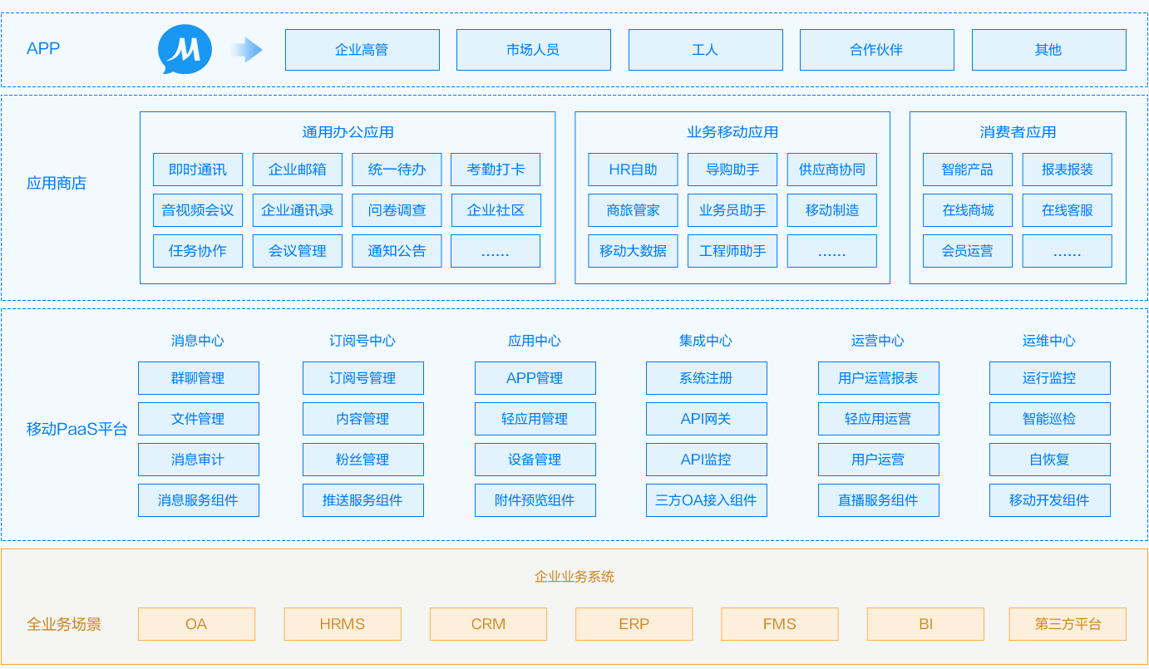Viewport: 1149px width, 669px height.
Task: Open the 会议管理 tile
Action: pyautogui.click(x=297, y=251)
